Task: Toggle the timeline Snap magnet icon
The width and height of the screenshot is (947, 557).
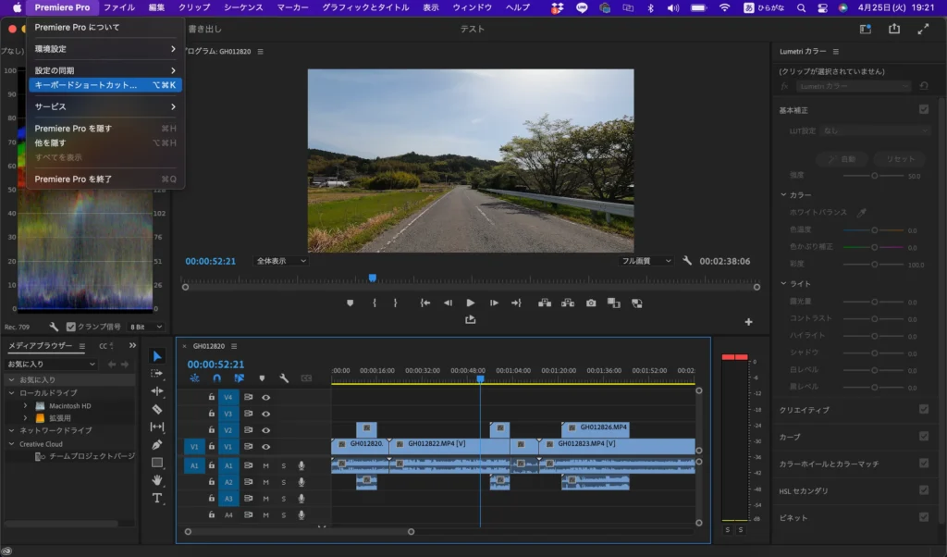Action: [x=216, y=378]
